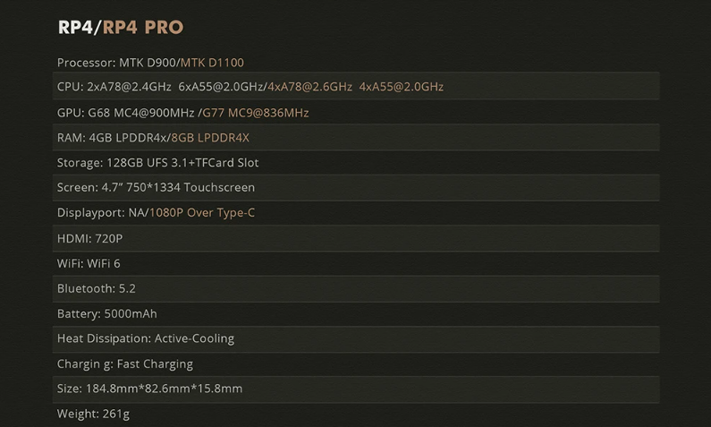The width and height of the screenshot is (711, 427).
Task: Click the RP4 PRO heading text
Action: coord(143,27)
